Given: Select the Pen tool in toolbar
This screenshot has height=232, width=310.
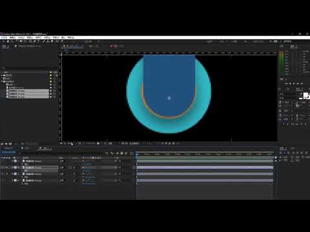Looking at the screenshot, I should point(35,41).
